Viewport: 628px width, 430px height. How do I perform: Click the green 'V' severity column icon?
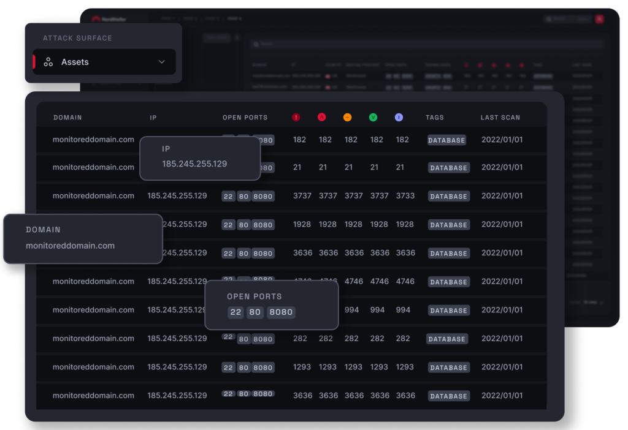(x=373, y=117)
